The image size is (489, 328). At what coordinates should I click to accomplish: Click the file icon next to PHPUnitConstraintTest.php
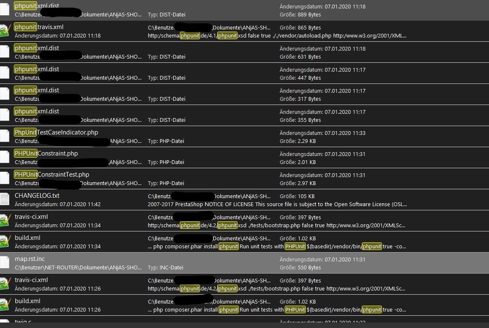pos(5,178)
